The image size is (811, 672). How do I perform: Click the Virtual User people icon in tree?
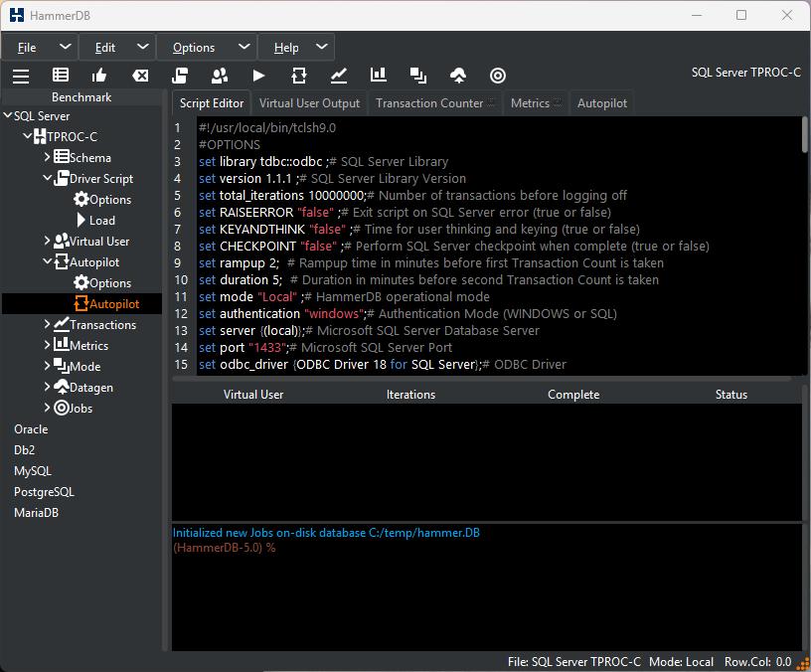pos(62,241)
